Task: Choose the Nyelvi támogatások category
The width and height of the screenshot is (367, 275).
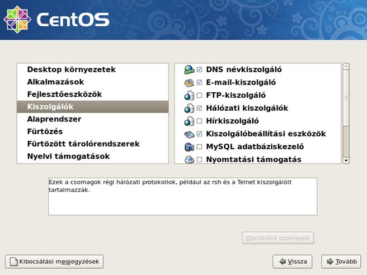Action: (68, 156)
